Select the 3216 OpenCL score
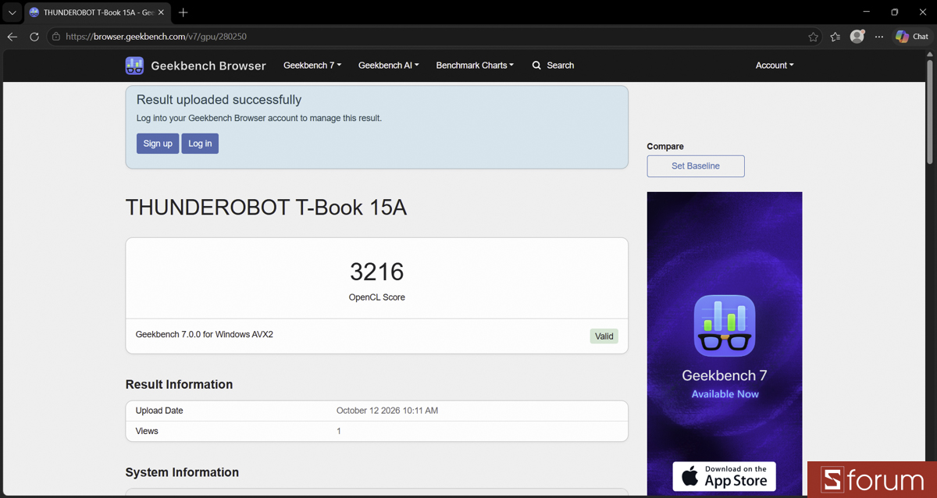 (377, 272)
